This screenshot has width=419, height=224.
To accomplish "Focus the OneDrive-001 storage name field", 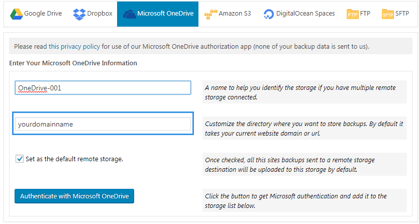I will pos(103,88).
